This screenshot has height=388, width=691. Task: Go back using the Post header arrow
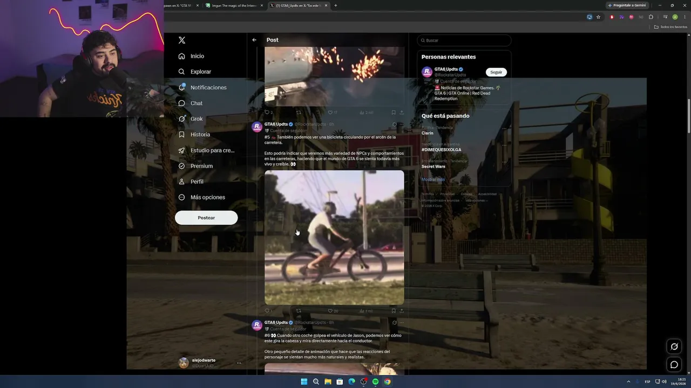[254, 40]
